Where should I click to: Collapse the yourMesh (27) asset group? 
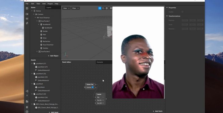[32, 64]
